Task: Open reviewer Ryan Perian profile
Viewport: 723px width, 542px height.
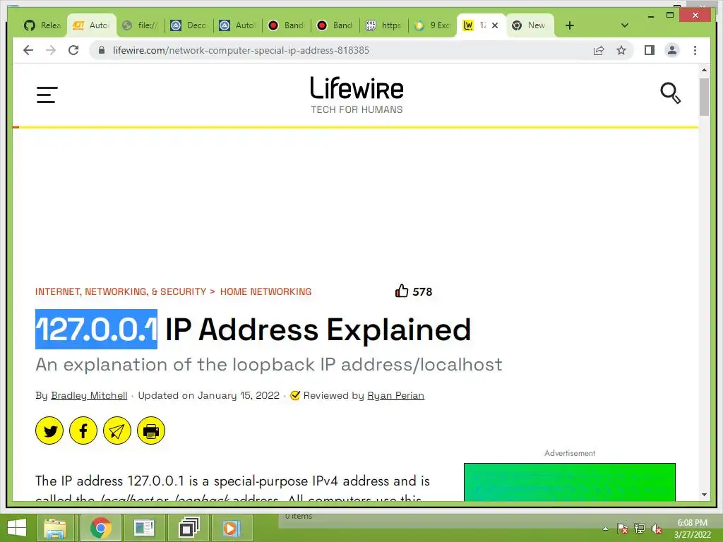Action: coord(395,395)
